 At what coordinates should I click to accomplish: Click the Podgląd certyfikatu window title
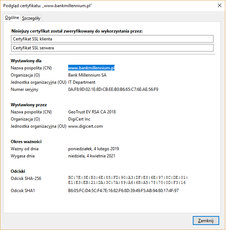[x=47, y=6]
